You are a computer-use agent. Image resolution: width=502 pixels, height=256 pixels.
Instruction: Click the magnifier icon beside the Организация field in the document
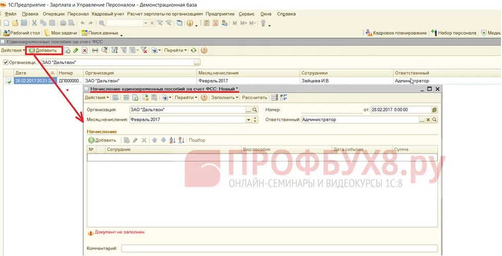click(255, 110)
